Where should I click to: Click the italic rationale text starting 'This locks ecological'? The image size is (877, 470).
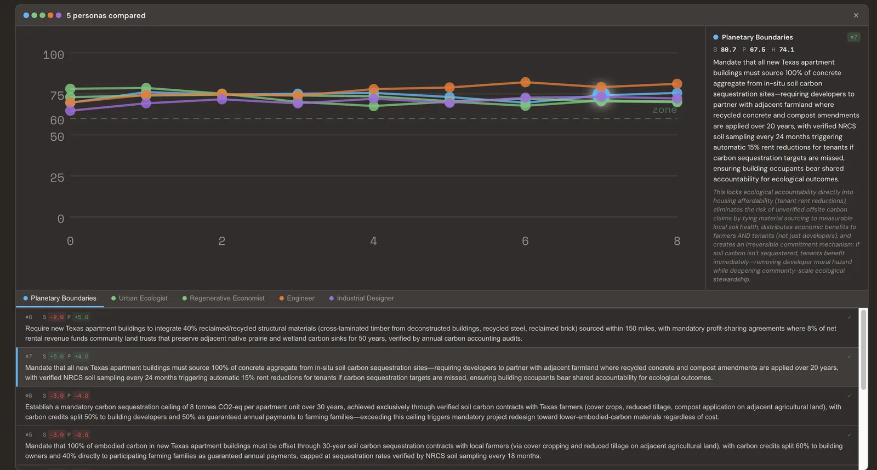786,236
